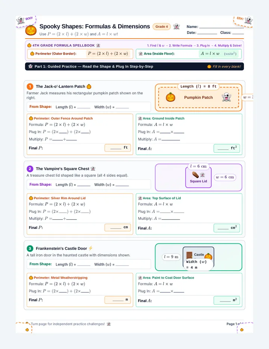Click the Class blank line
The height and width of the screenshot is (349, 269).
pos(238,33)
